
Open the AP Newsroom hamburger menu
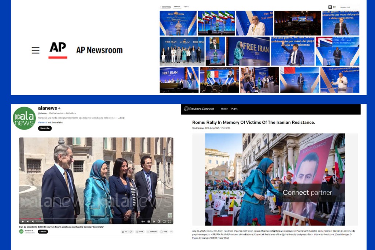coord(36,50)
